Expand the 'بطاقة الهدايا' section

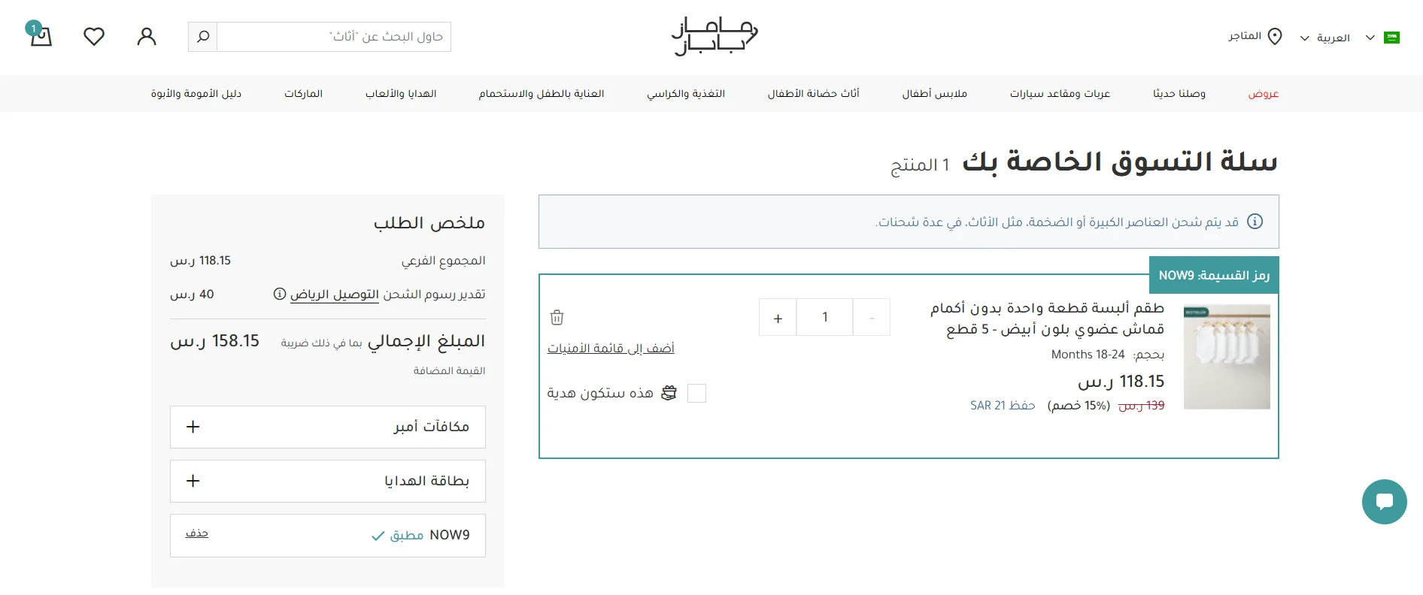pyautogui.click(x=328, y=481)
